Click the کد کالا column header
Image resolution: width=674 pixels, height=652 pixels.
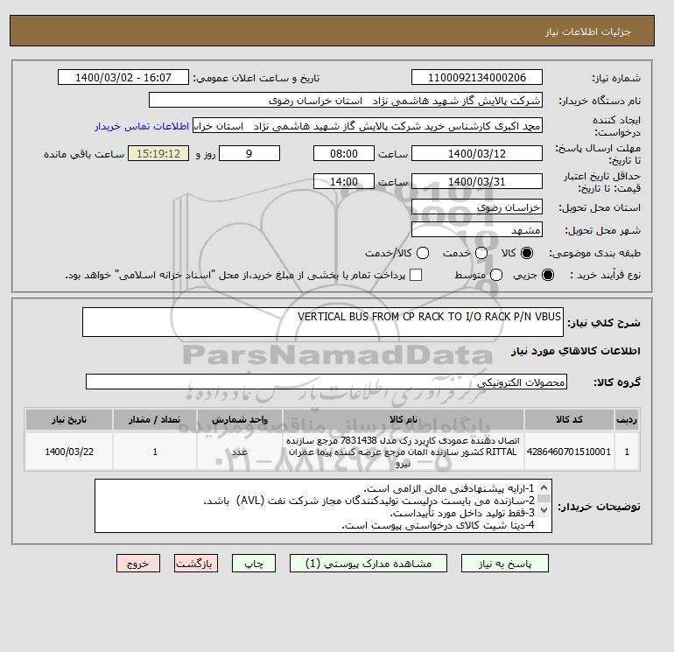[x=569, y=419]
